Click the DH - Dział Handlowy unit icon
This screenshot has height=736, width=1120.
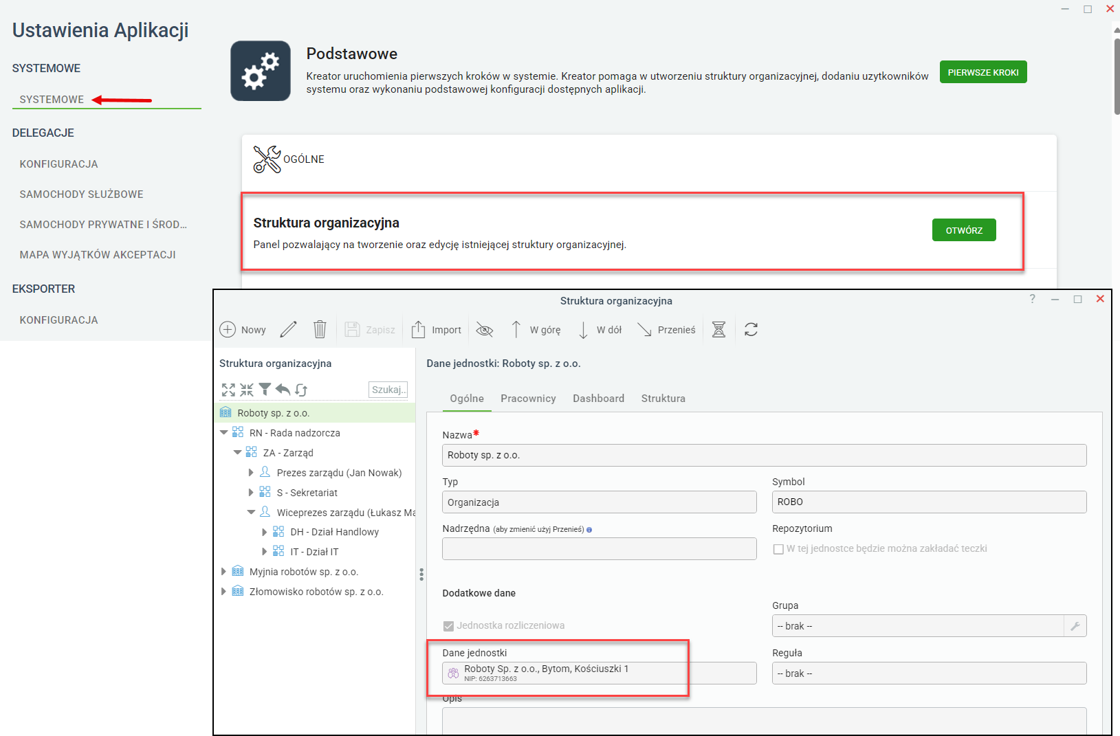pyautogui.click(x=278, y=531)
